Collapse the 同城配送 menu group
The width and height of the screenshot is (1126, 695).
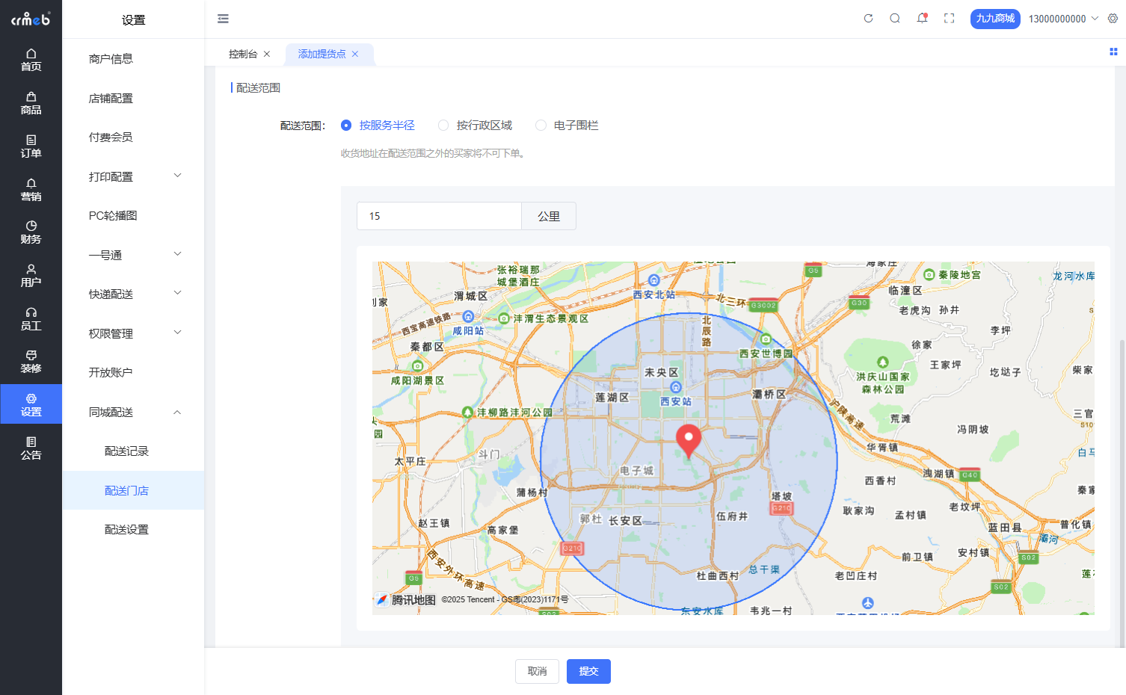click(x=133, y=413)
